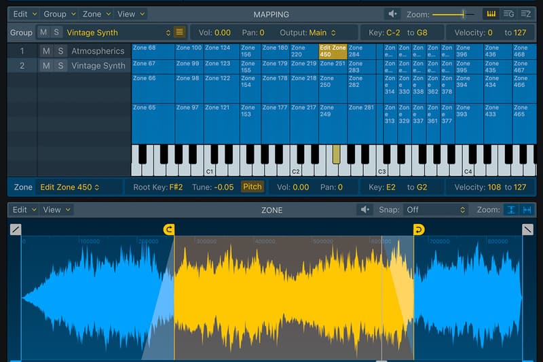This screenshot has width=543, height=362.
Task: Click the loop end marker handle
Action: click(419, 230)
